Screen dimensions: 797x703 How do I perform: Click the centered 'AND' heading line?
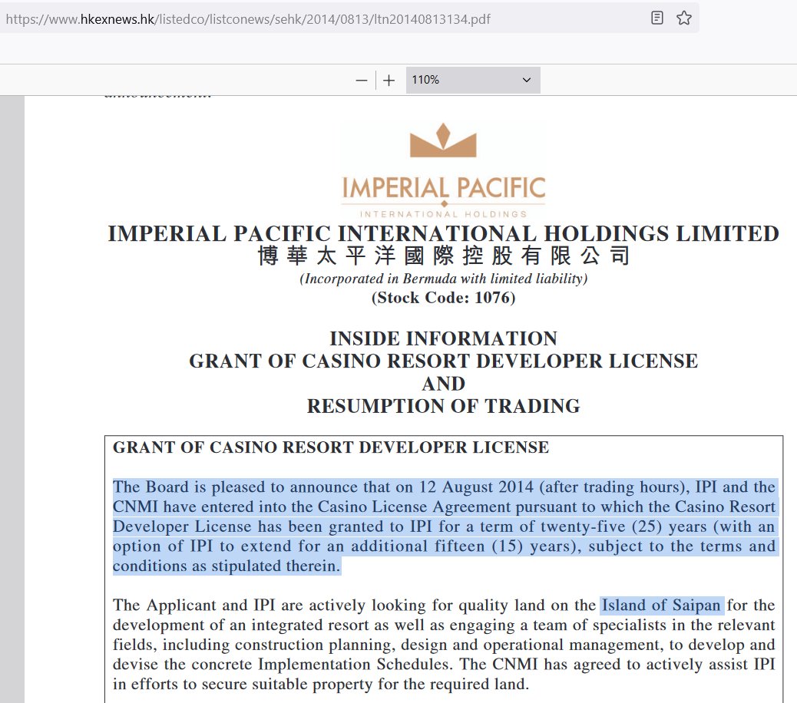point(443,384)
